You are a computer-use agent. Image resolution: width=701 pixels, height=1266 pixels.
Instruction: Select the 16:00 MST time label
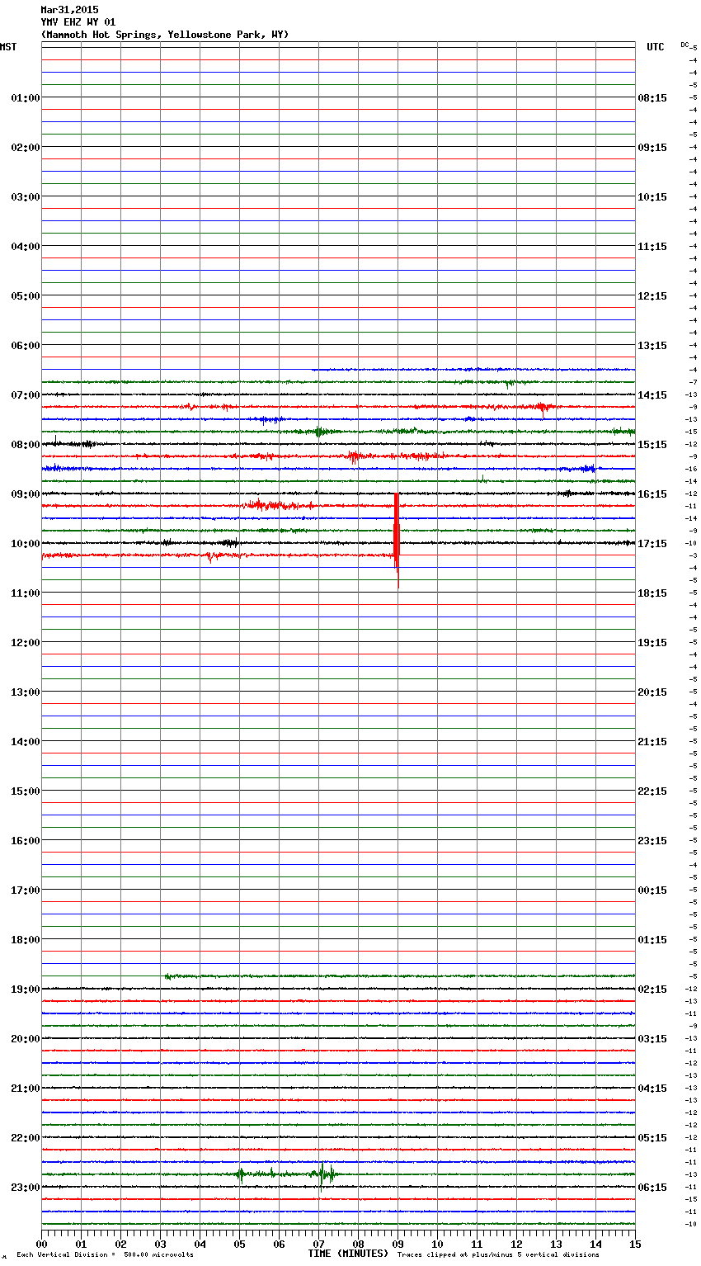[26, 841]
